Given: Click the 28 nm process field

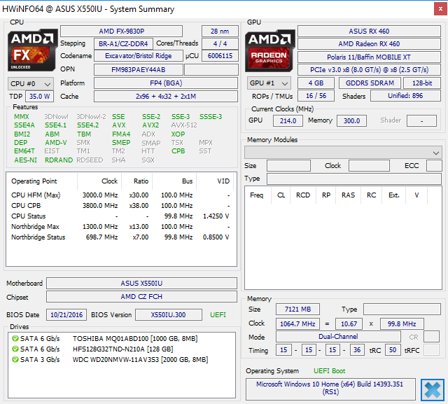Looking at the screenshot, I should pos(220,31).
